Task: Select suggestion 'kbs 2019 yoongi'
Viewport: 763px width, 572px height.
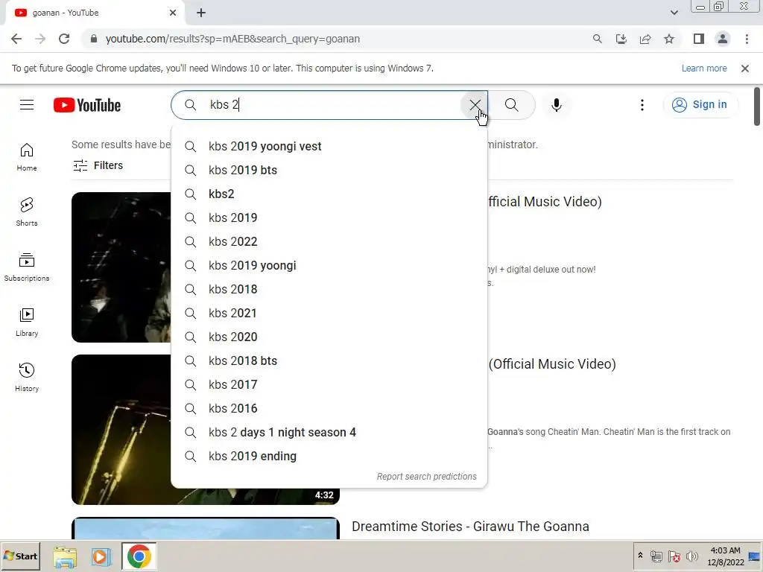Action: pyautogui.click(x=329, y=266)
